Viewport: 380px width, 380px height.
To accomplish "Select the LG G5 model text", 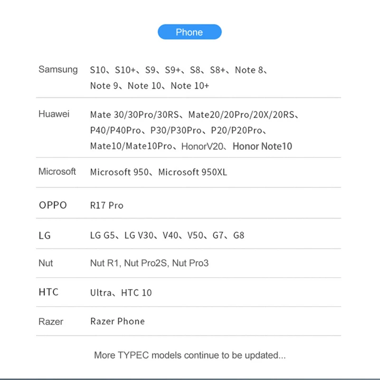I will click(x=103, y=235).
